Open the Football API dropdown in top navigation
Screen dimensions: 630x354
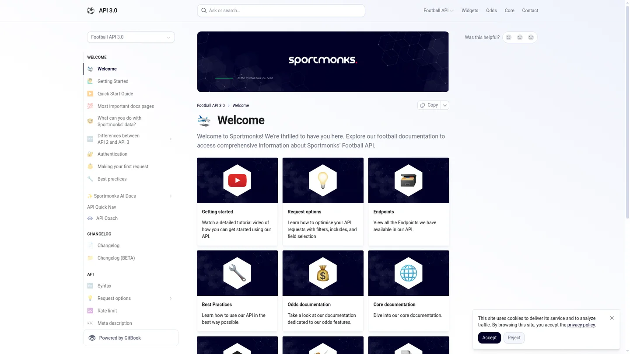click(x=438, y=10)
